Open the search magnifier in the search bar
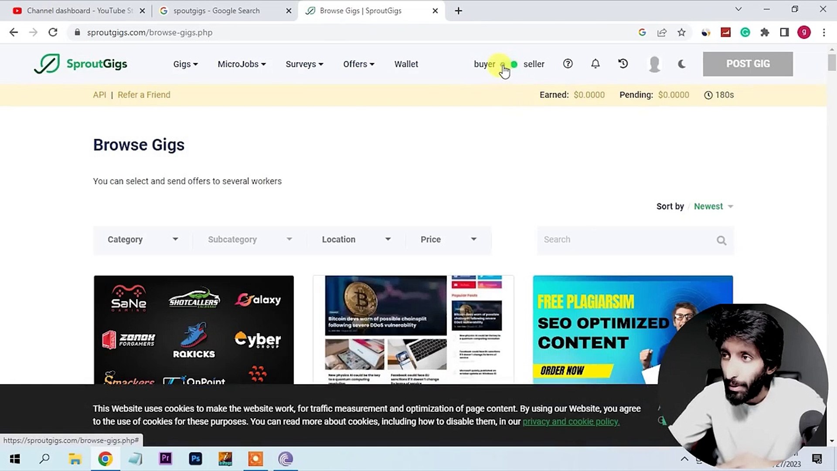 (x=721, y=240)
